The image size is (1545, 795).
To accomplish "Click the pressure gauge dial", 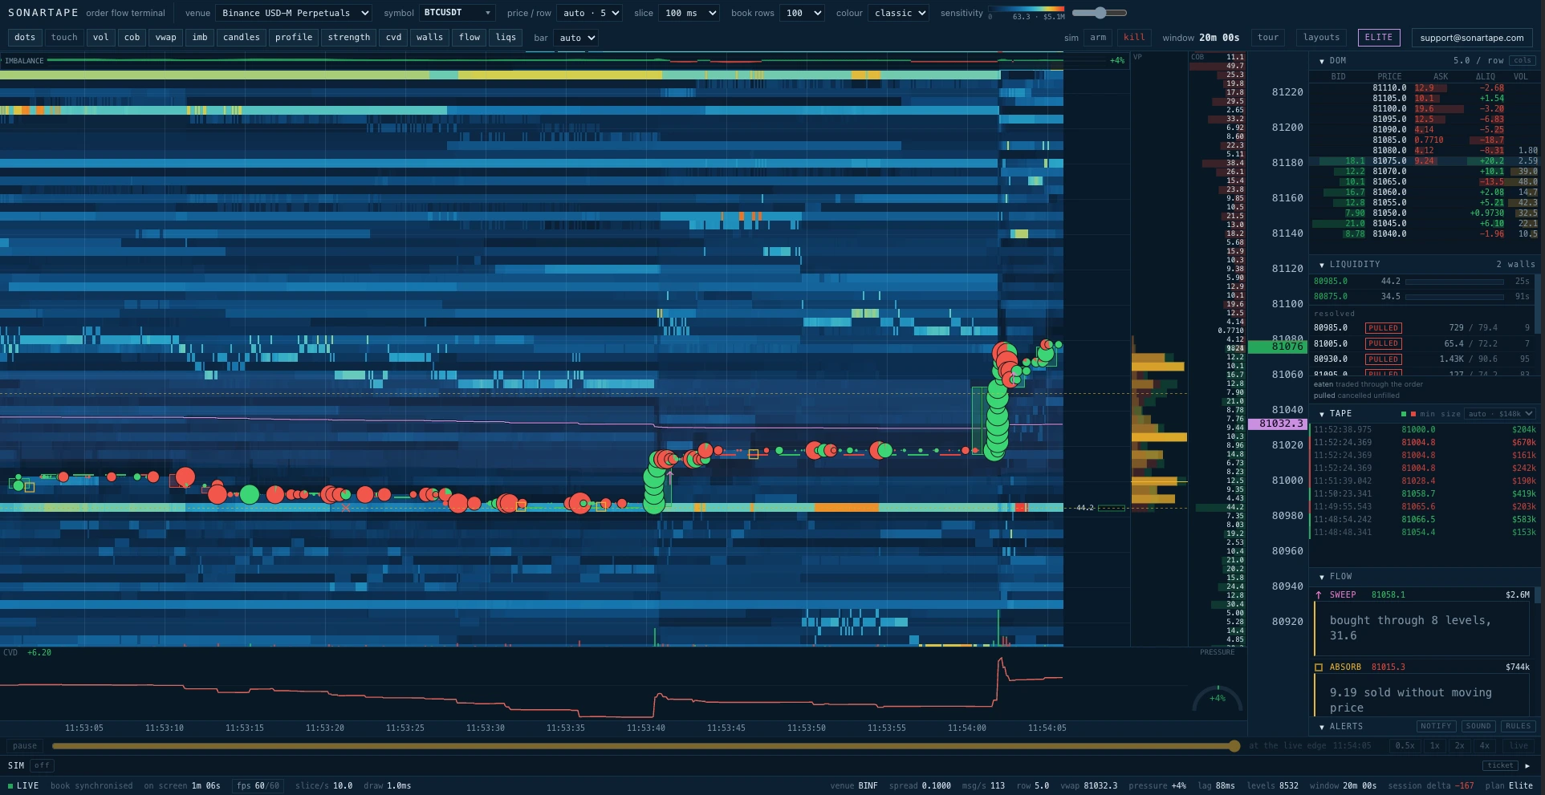I will click(x=1218, y=700).
